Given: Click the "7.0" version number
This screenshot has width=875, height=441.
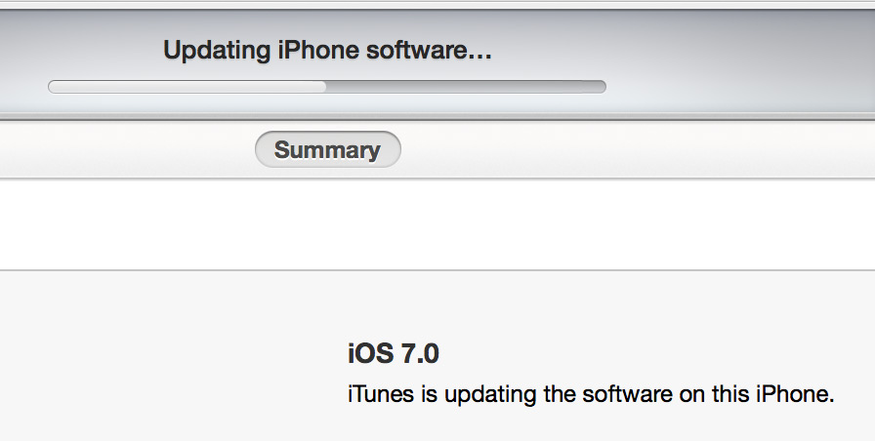Looking at the screenshot, I should pyautogui.click(x=418, y=354).
